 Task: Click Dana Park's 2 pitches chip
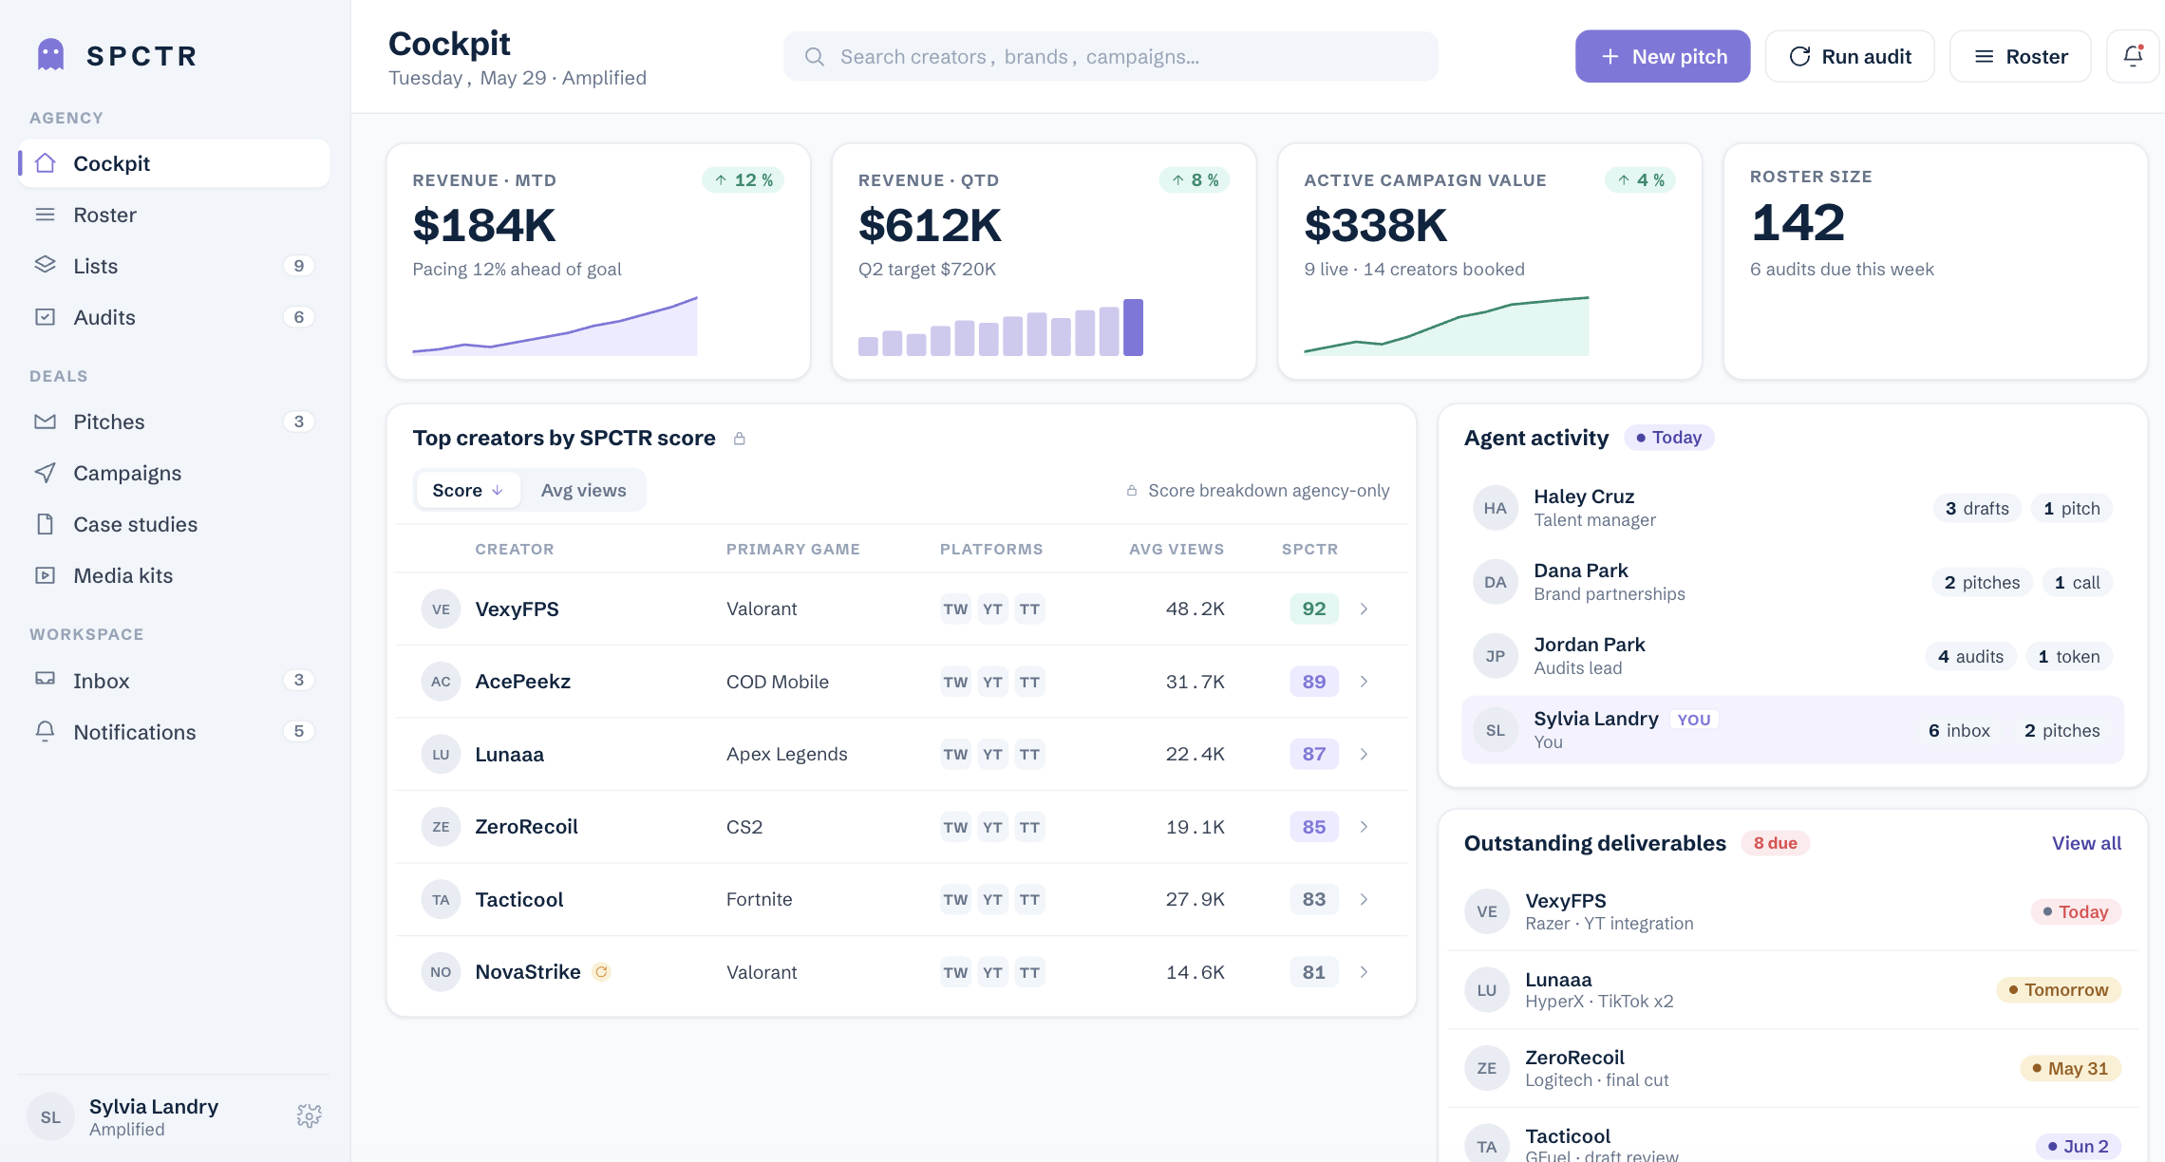[x=1982, y=583]
